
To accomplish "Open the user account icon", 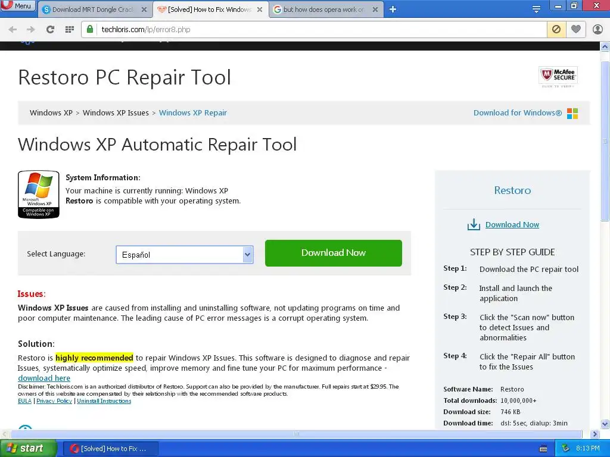I will (597, 29).
